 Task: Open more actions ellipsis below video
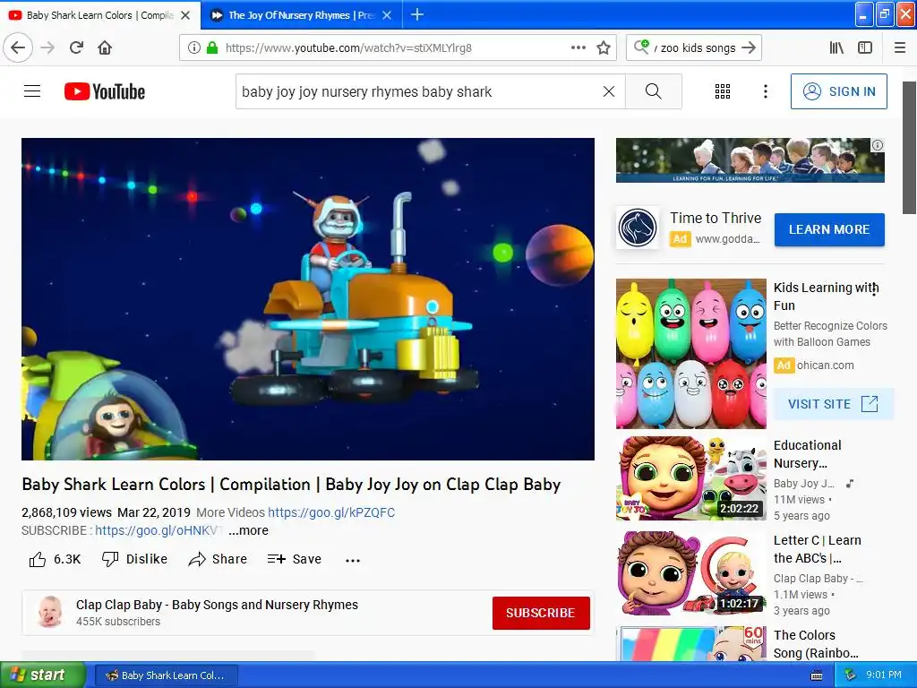353,560
